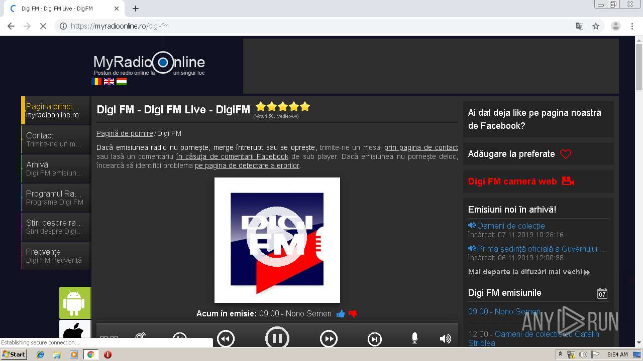Open the Chrome three-dot menu

pos(632,26)
